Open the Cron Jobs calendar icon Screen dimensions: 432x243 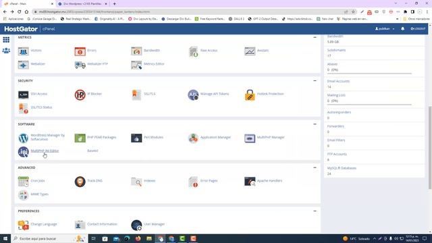tap(24, 182)
